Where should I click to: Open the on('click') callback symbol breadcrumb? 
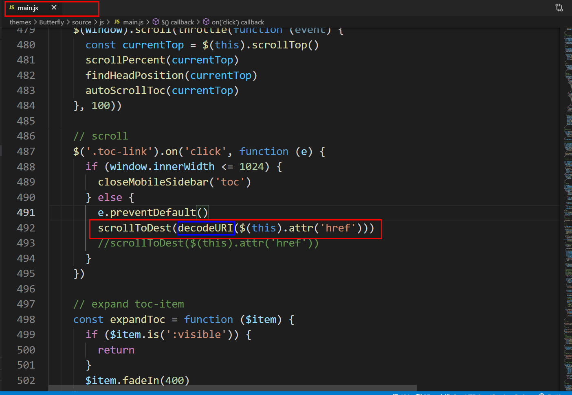(x=233, y=22)
